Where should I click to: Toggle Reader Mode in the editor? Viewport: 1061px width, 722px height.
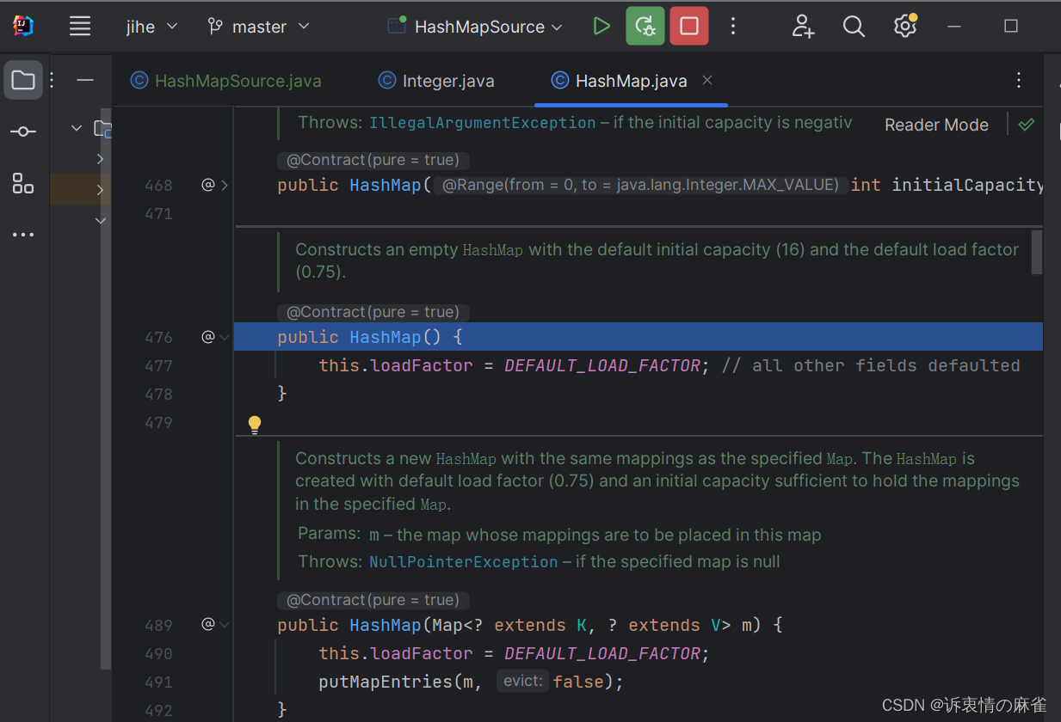click(936, 125)
